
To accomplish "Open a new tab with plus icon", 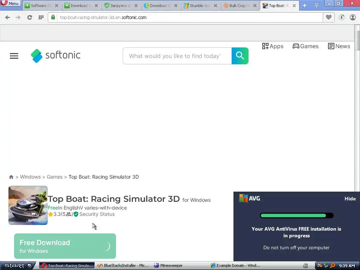I will point(304,6).
